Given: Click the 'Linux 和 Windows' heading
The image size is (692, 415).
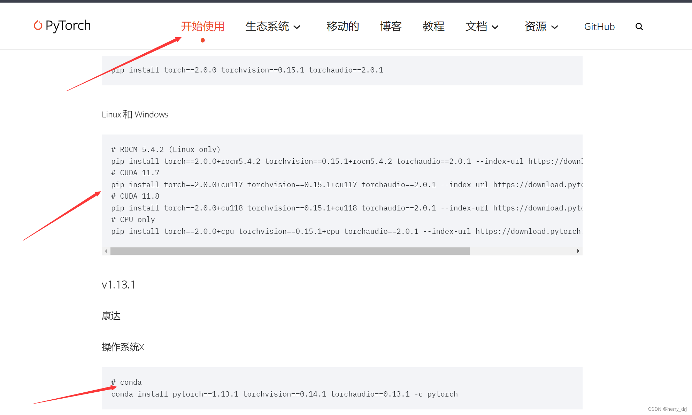Looking at the screenshot, I should 135,115.
